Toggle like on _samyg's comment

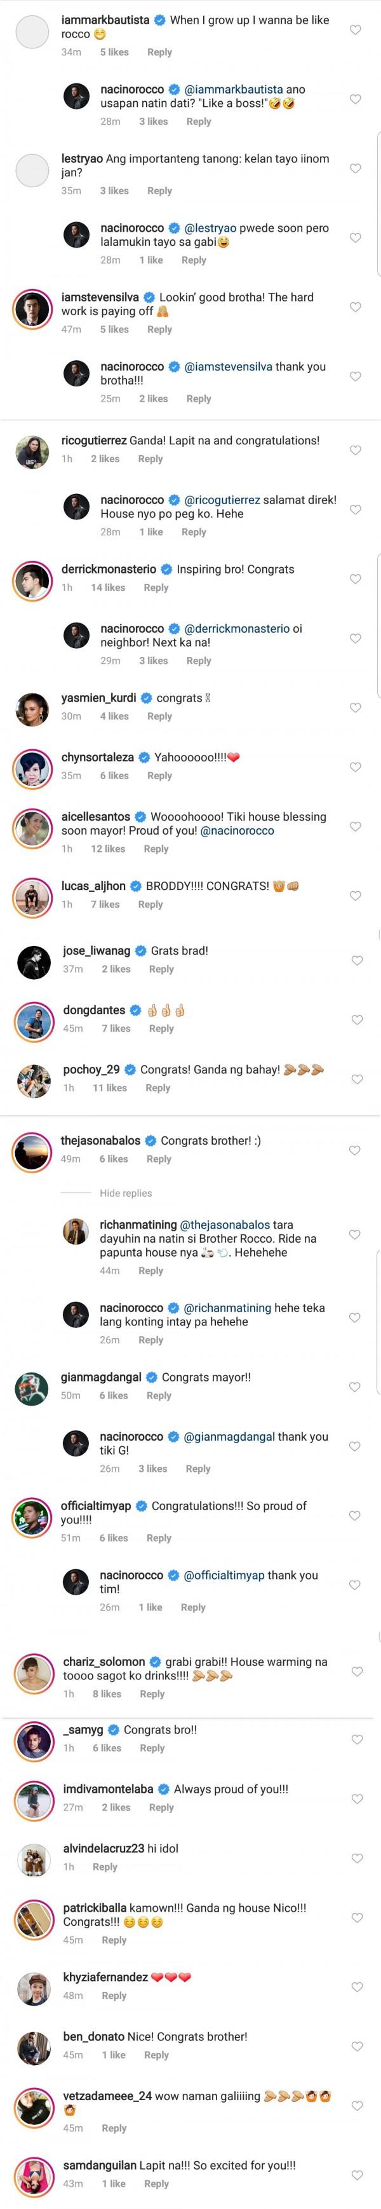pyautogui.click(x=356, y=1739)
